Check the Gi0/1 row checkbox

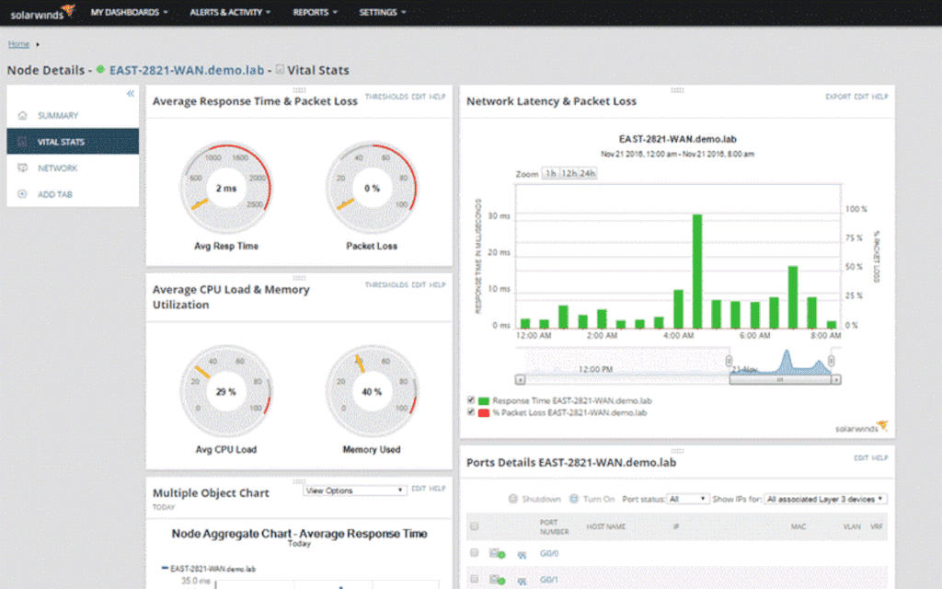[474, 580]
